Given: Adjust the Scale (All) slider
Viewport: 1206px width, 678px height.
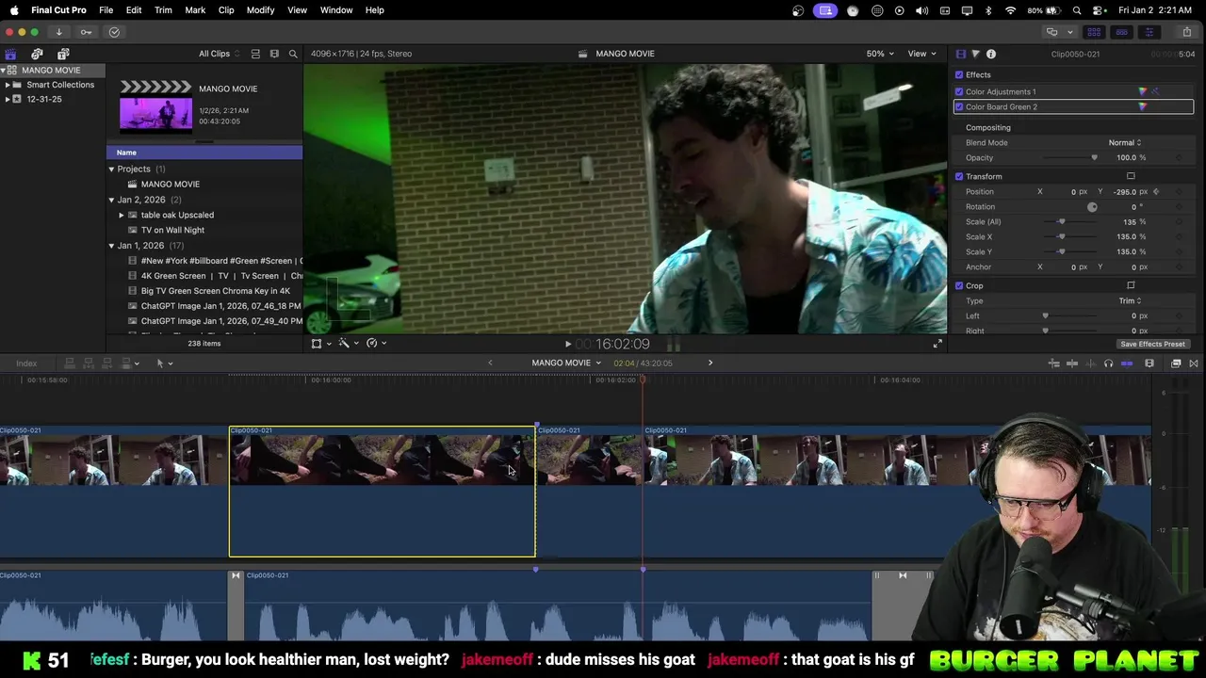Looking at the screenshot, I should [1061, 221].
